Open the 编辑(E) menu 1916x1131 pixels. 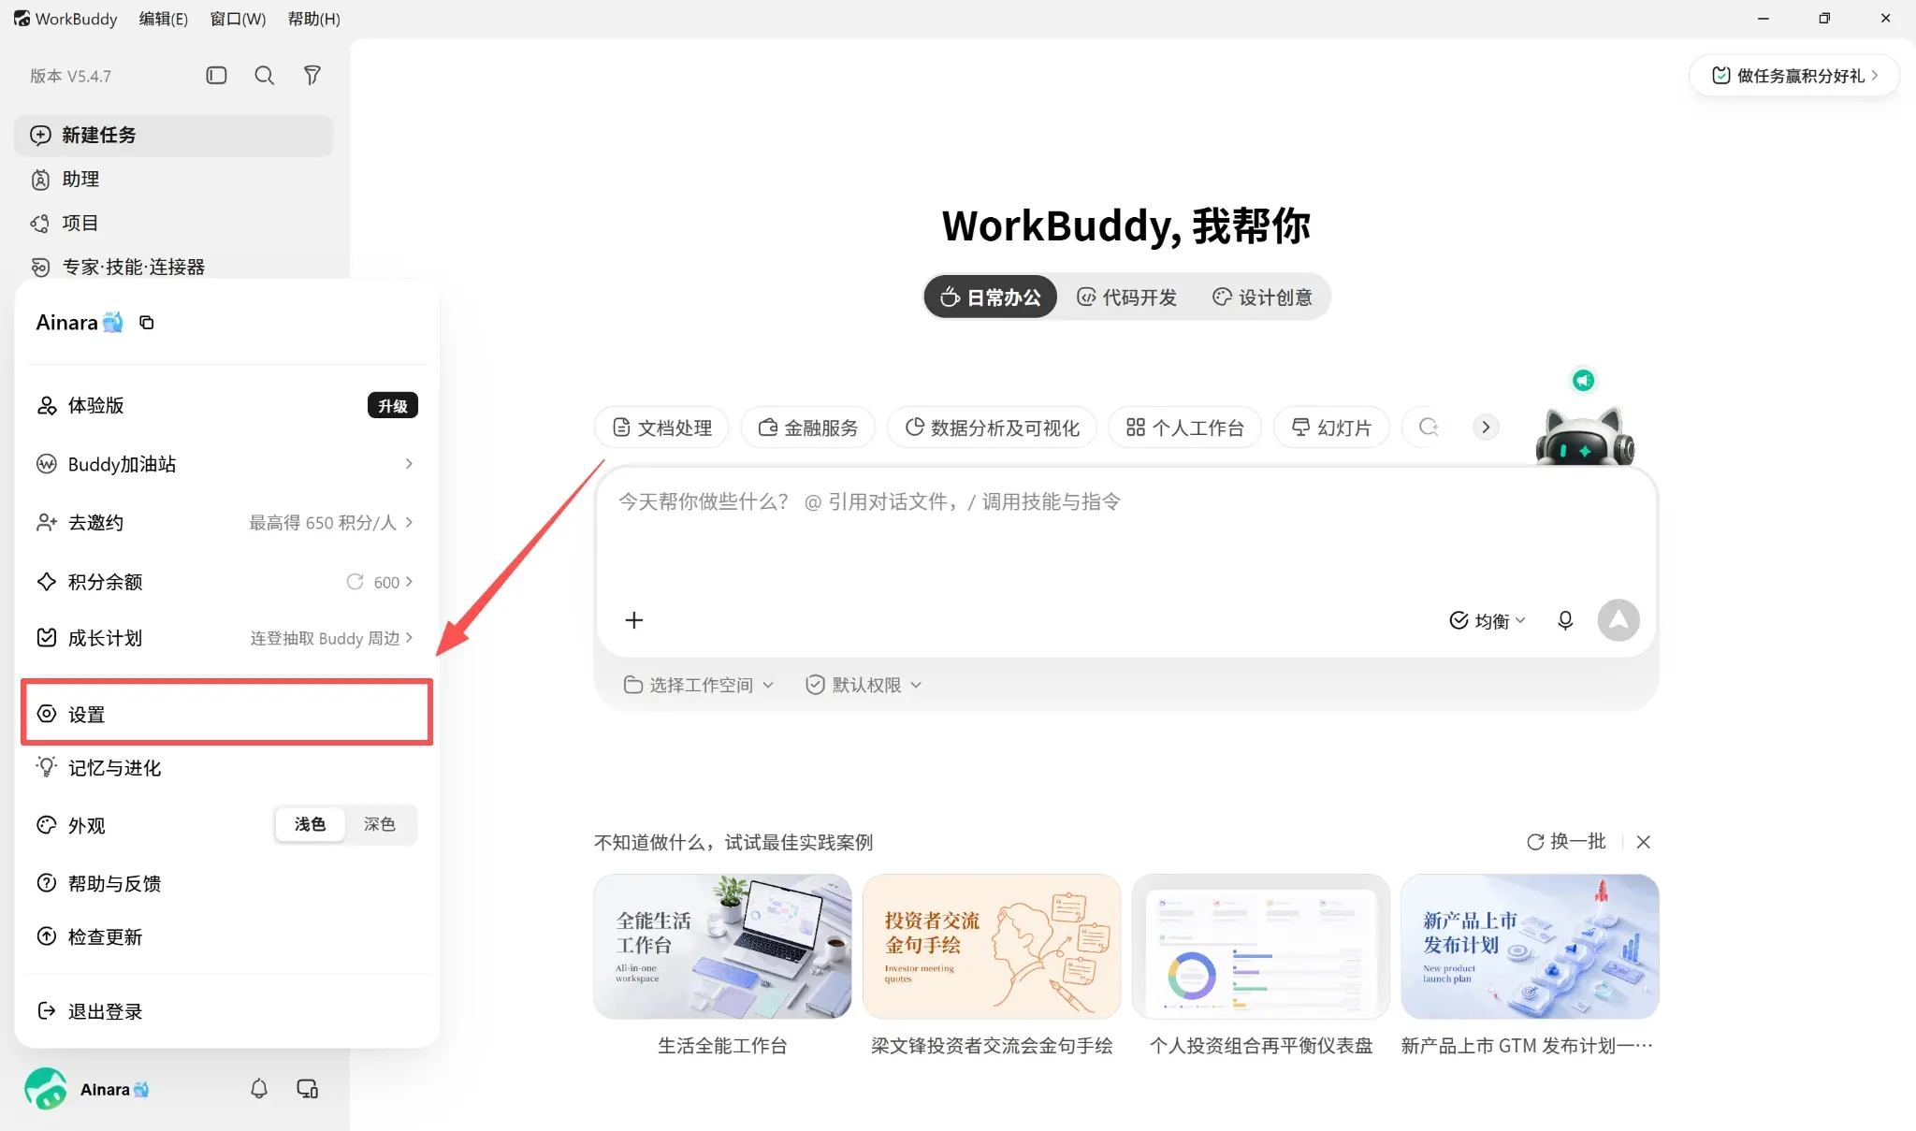point(164,19)
